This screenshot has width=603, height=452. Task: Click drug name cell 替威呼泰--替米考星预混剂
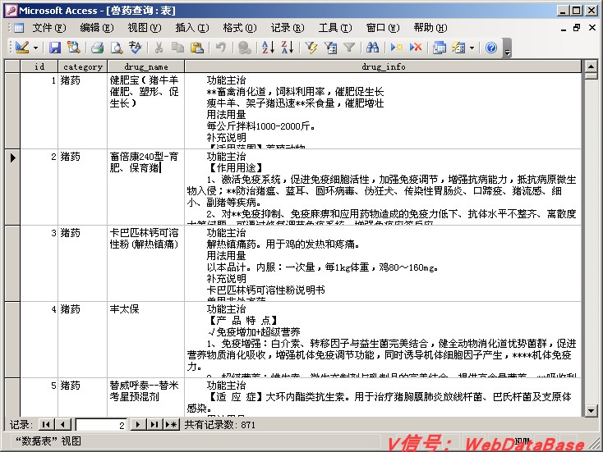[145, 398]
